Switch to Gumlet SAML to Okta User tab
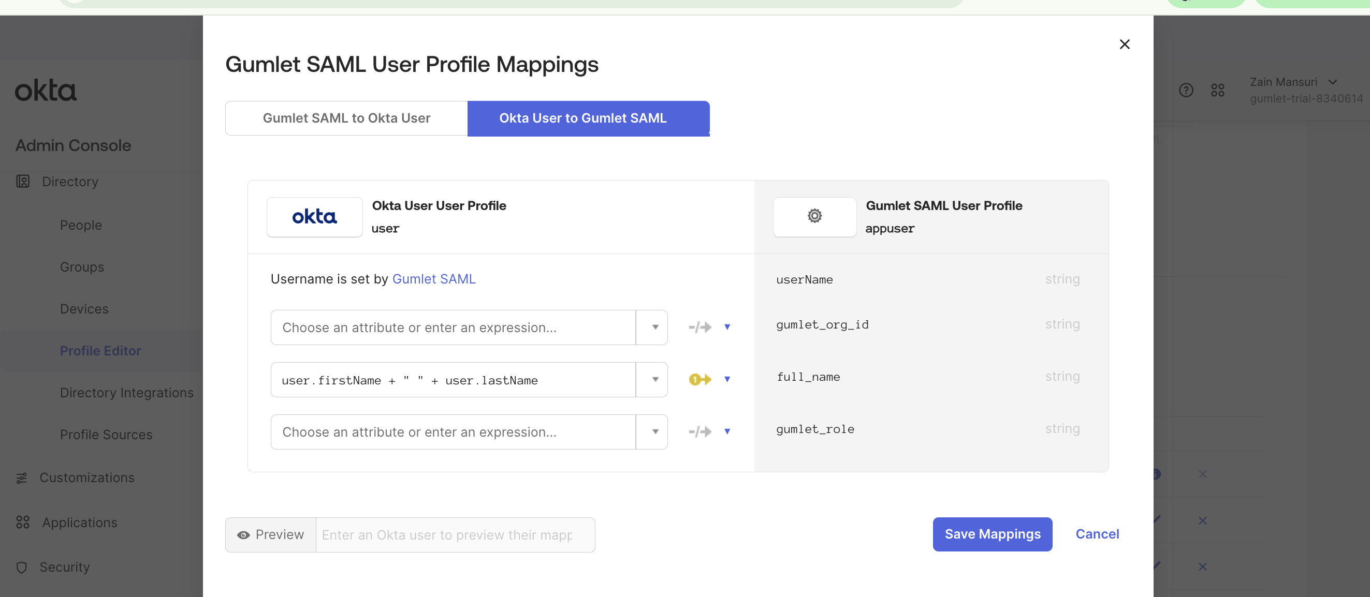 (x=346, y=118)
